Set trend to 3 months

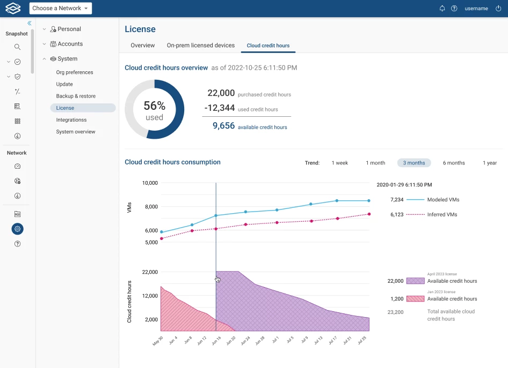[x=414, y=163]
